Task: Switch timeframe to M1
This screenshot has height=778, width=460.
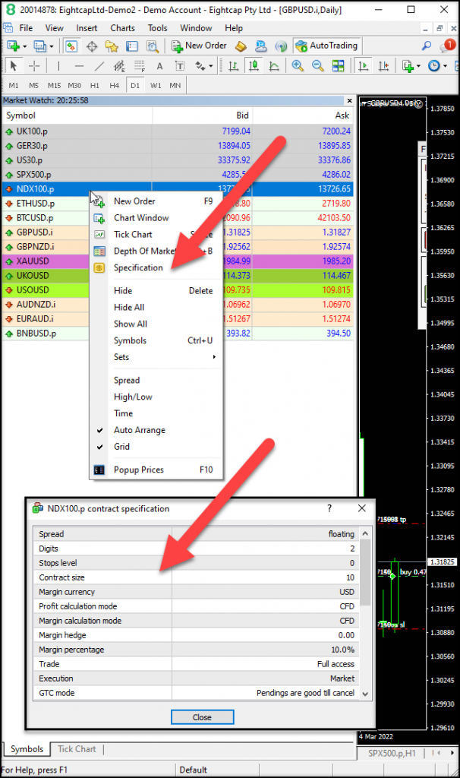Action: pos(14,85)
